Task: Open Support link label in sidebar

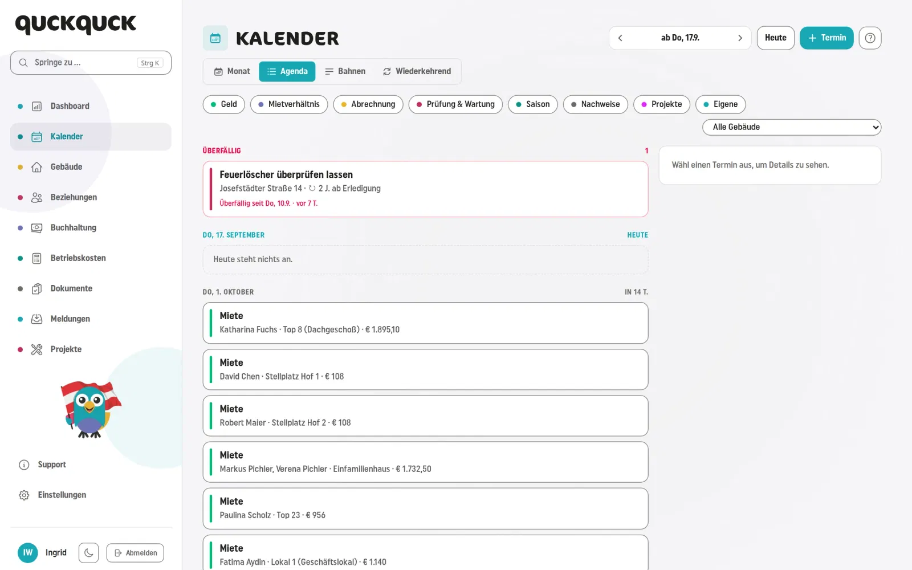Action: pyautogui.click(x=52, y=465)
